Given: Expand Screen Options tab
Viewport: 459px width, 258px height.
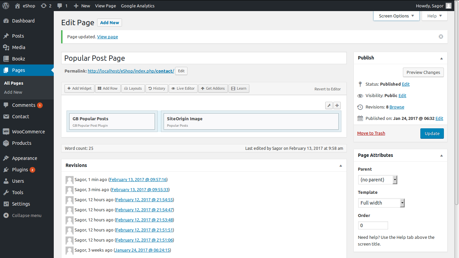Looking at the screenshot, I should (x=396, y=16).
